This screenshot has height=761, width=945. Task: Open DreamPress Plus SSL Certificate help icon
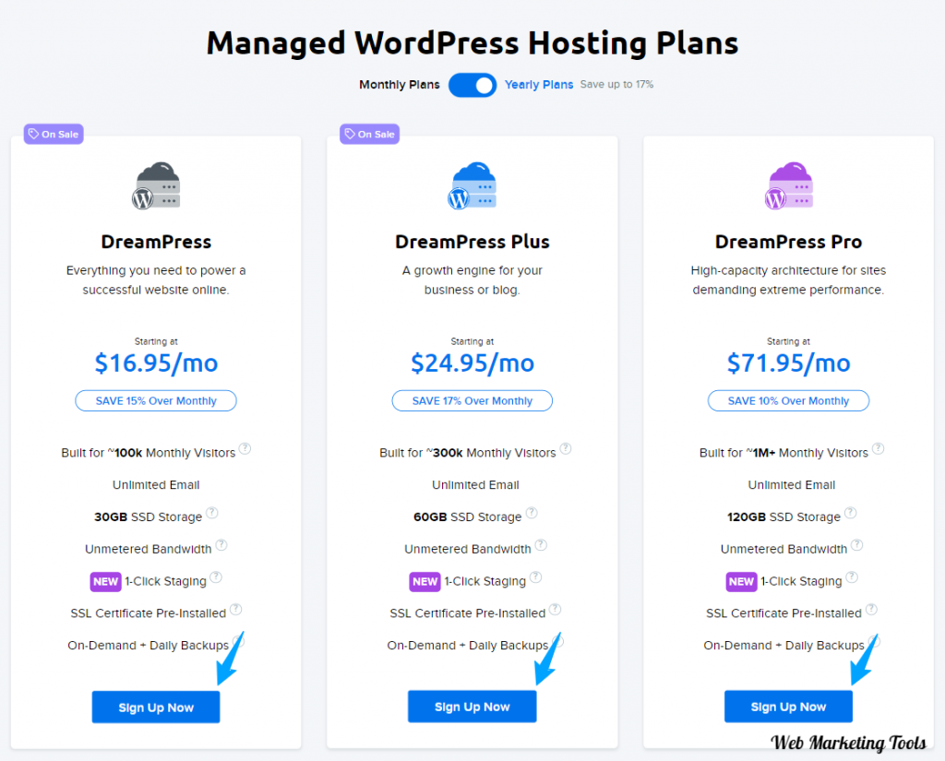(x=555, y=609)
